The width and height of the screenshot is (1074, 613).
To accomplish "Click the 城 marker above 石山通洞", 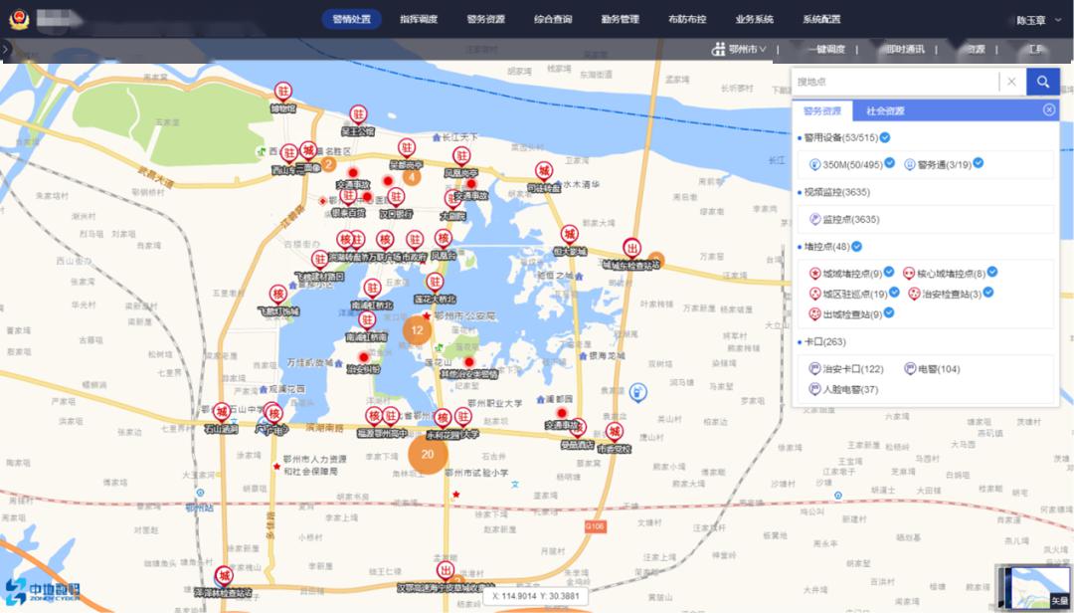I will pyautogui.click(x=221, y=412).
